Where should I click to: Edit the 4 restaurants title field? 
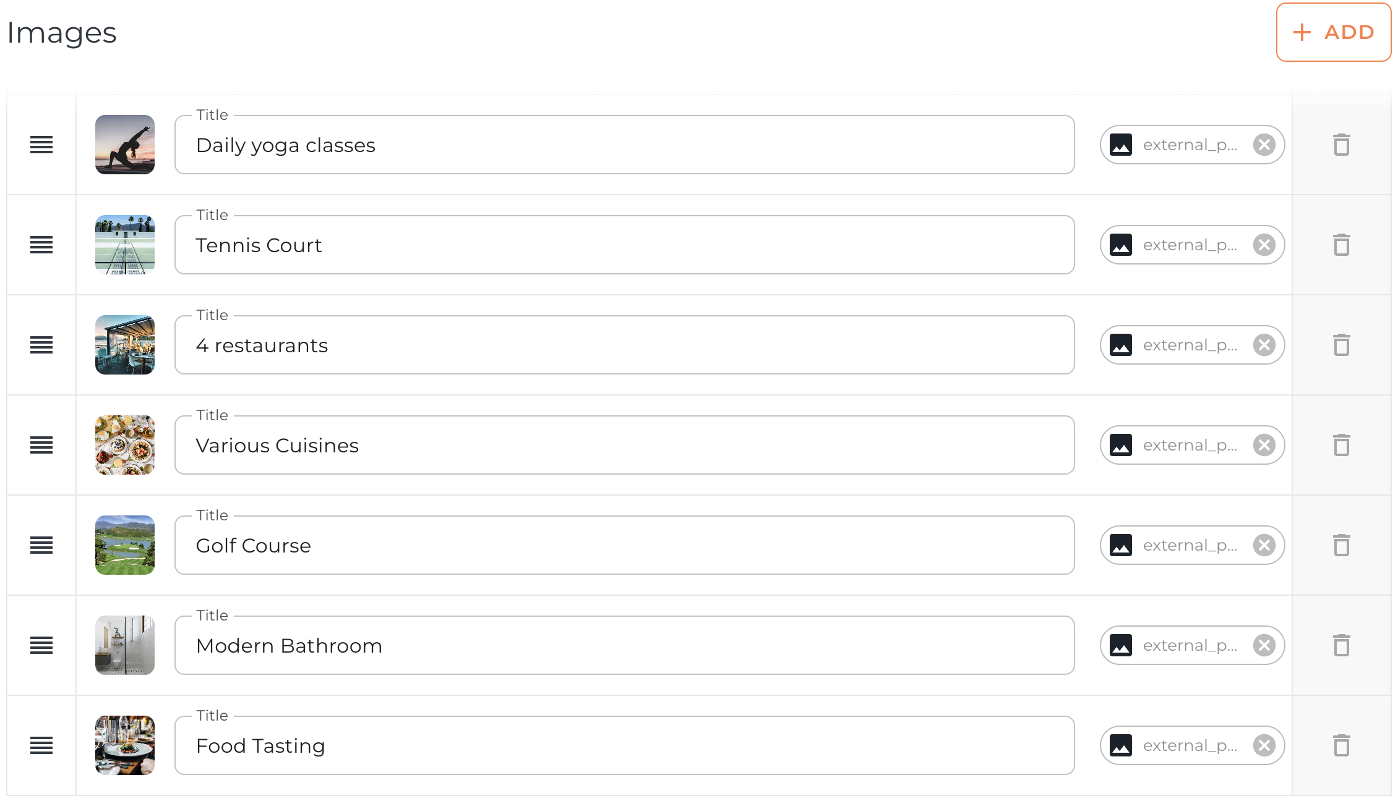[624, 345]
